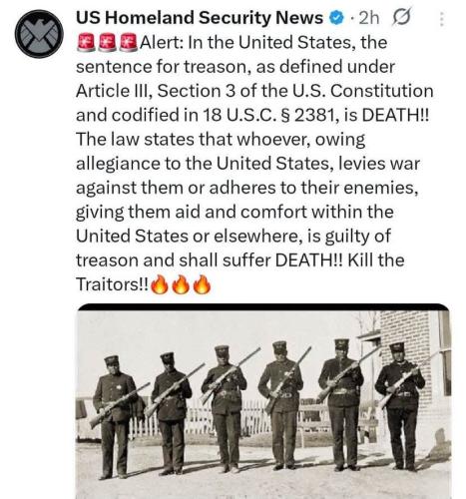Image resolution: width=466 pixels, height=499 pixels.
Task: Open the post via the 2h timestamp
Action: click(x=369, y=18)
